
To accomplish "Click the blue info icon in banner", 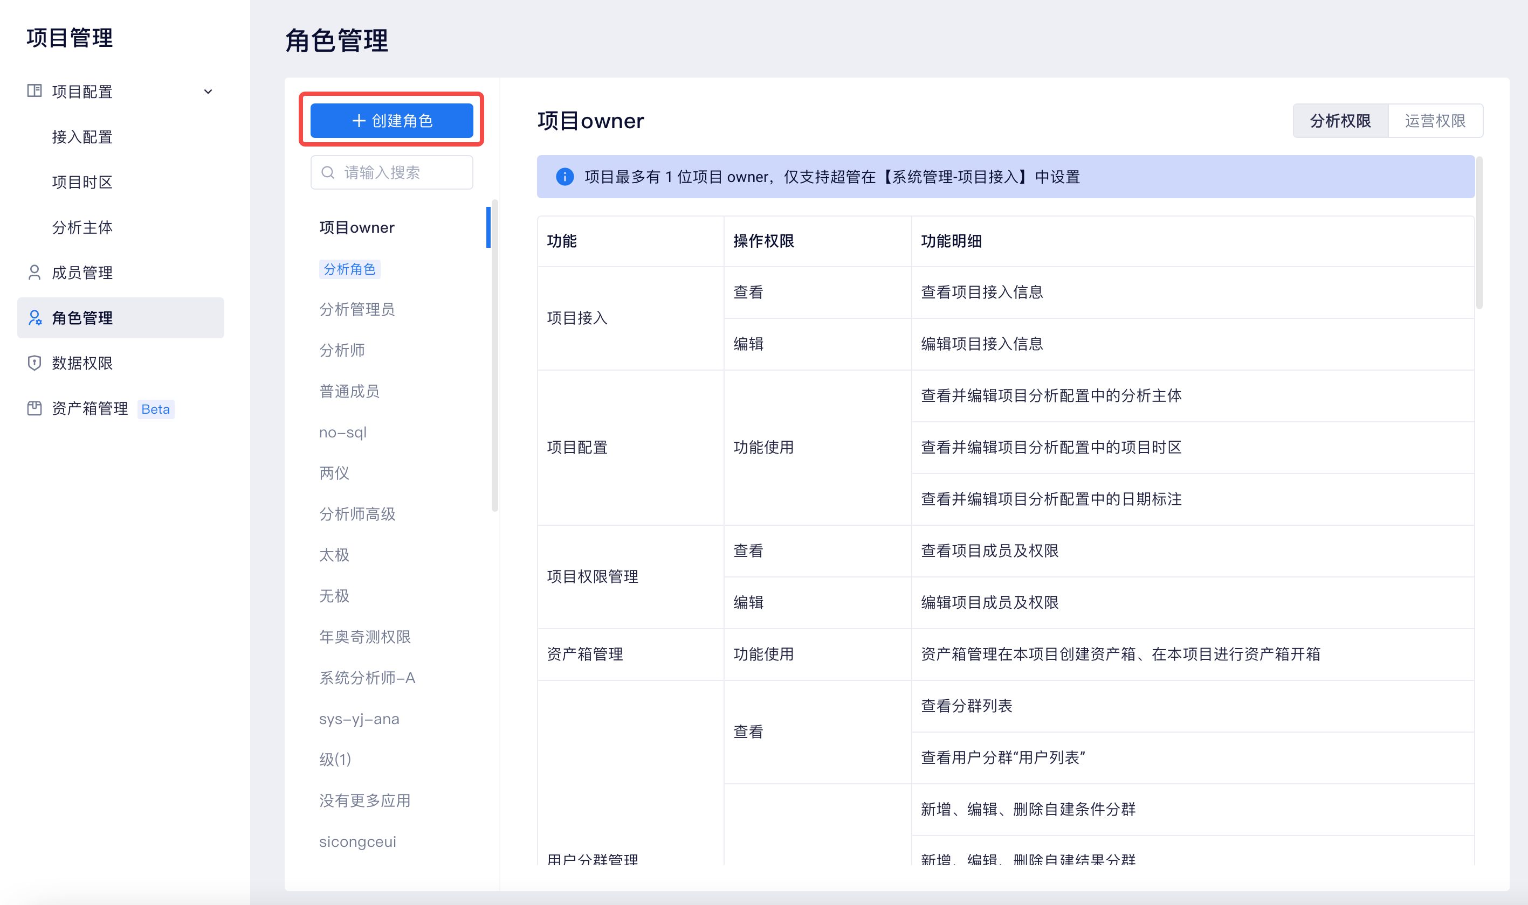I will pos(565,177).
